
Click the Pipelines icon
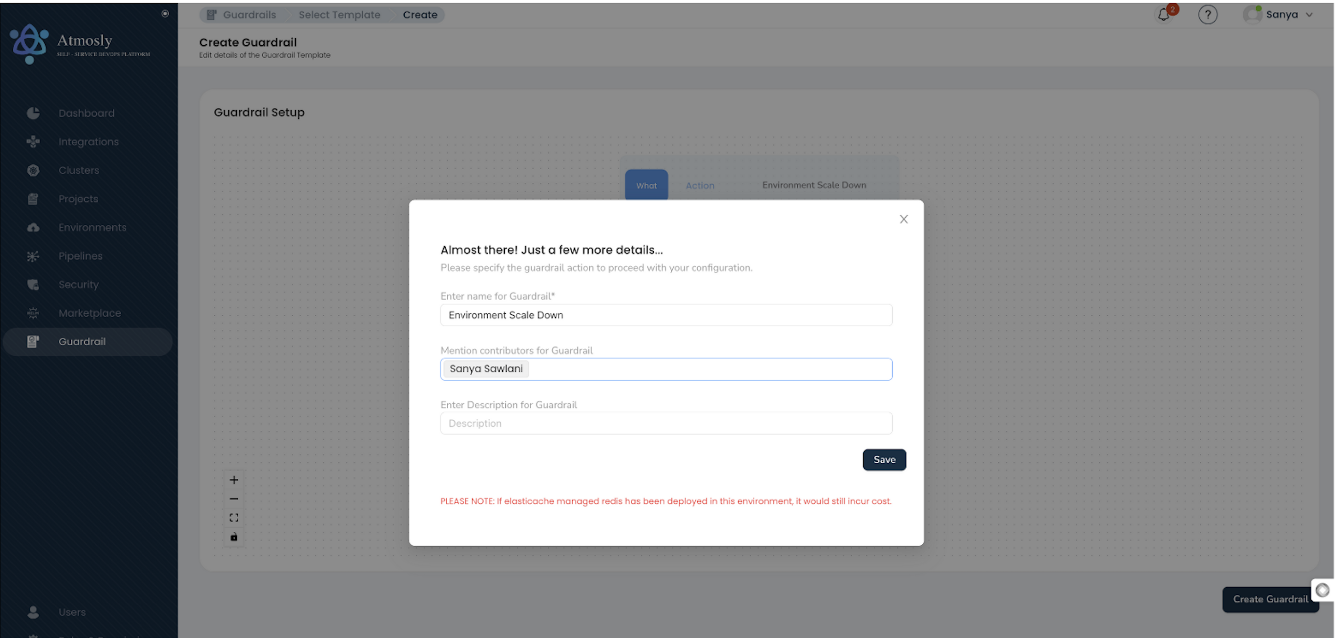[x=33, y=256]
